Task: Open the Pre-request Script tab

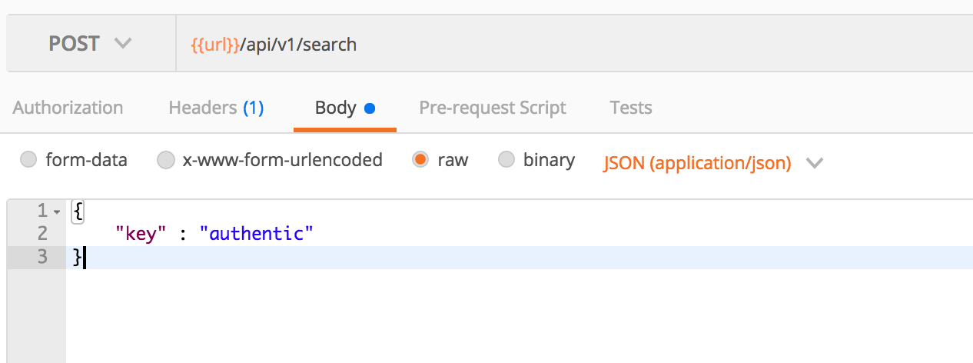Action: (x=493, y=108)
